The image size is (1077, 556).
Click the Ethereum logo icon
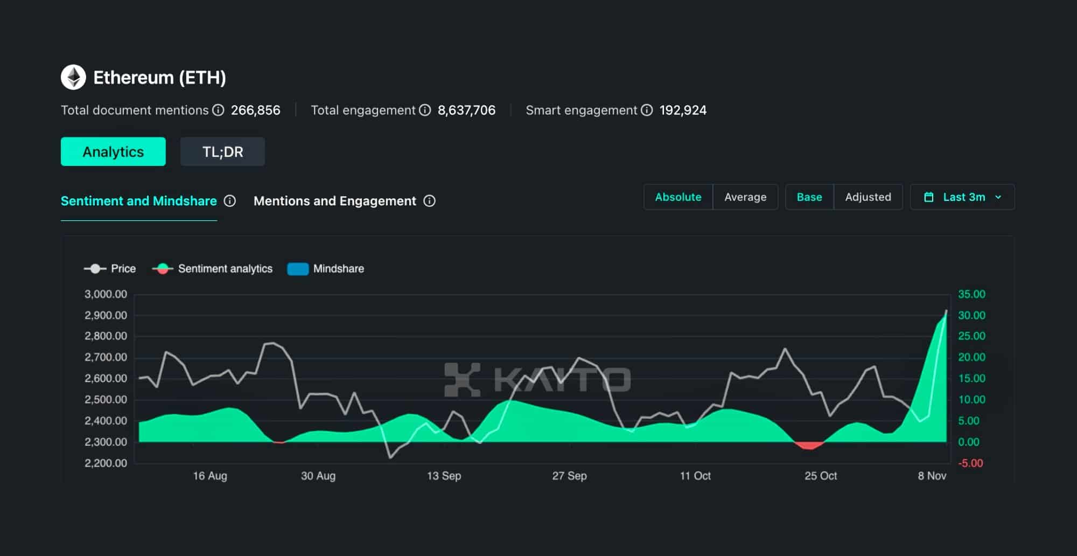(x=73, y=78)
